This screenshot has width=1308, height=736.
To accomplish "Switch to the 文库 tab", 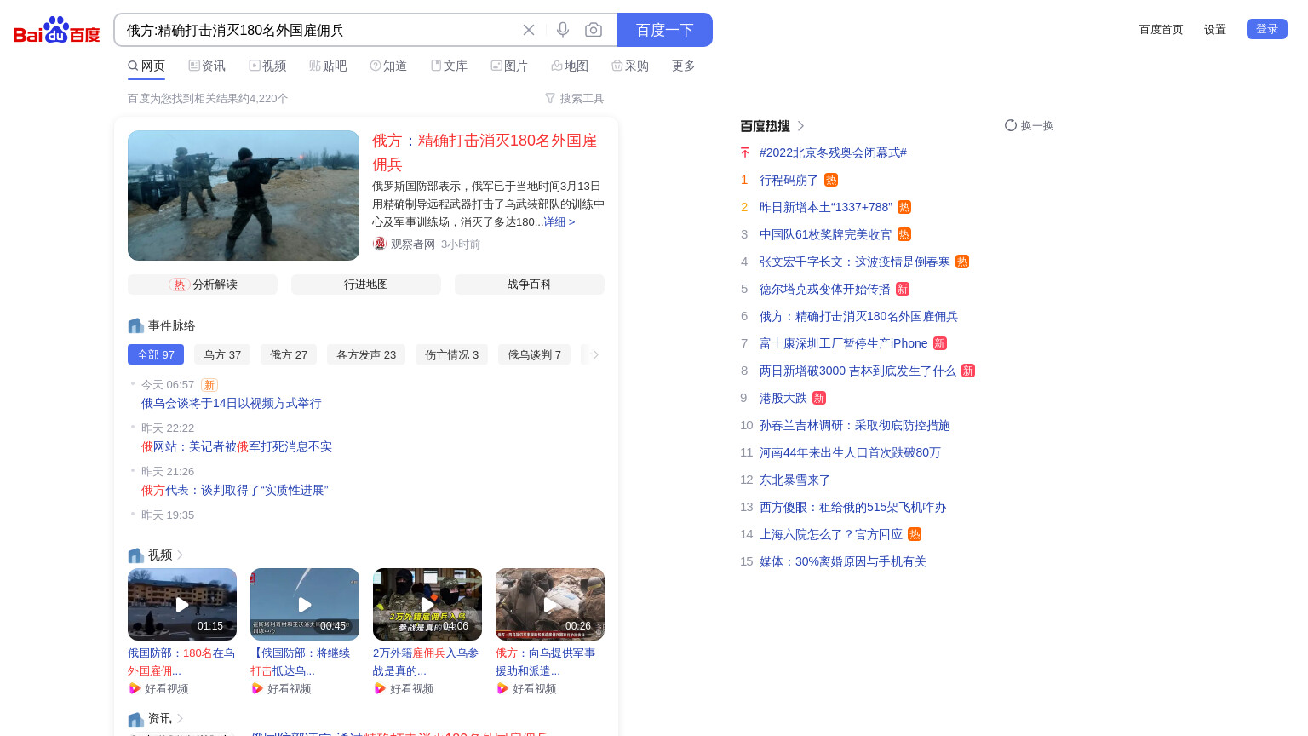I will 449,66.
